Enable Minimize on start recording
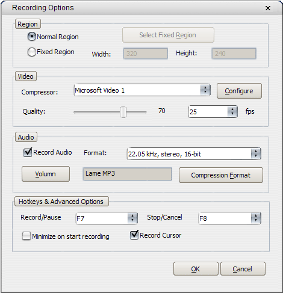This screenshot has height=293, width=283. (26, 236)
